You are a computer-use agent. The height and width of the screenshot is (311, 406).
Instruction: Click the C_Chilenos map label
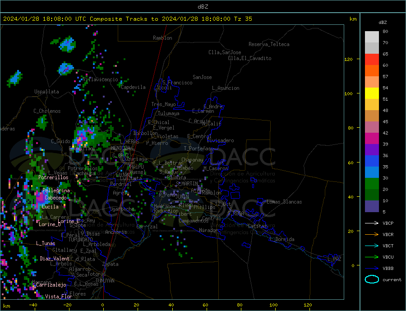tap(47, 111)
